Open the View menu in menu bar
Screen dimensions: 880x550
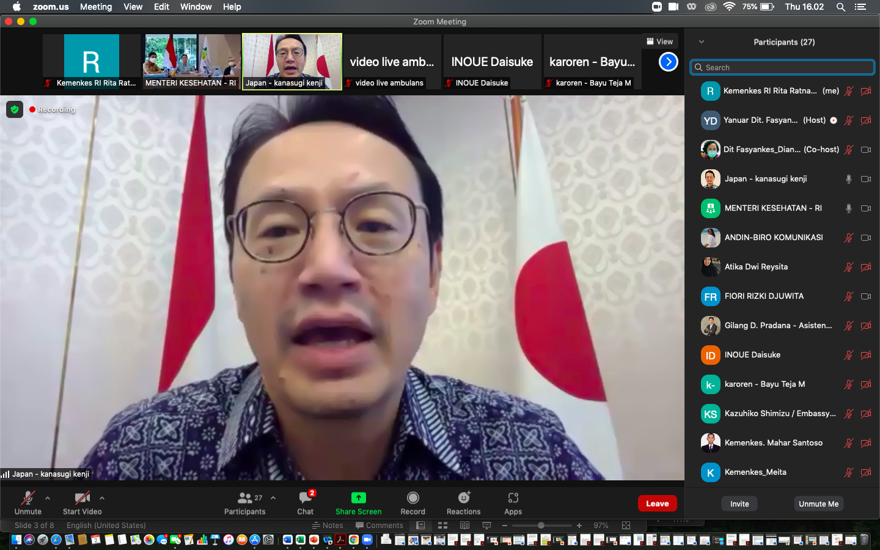click(x=133, y=7)
